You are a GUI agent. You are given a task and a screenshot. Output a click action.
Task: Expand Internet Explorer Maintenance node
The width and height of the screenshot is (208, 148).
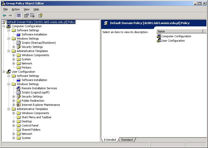[x=14, y=105]
